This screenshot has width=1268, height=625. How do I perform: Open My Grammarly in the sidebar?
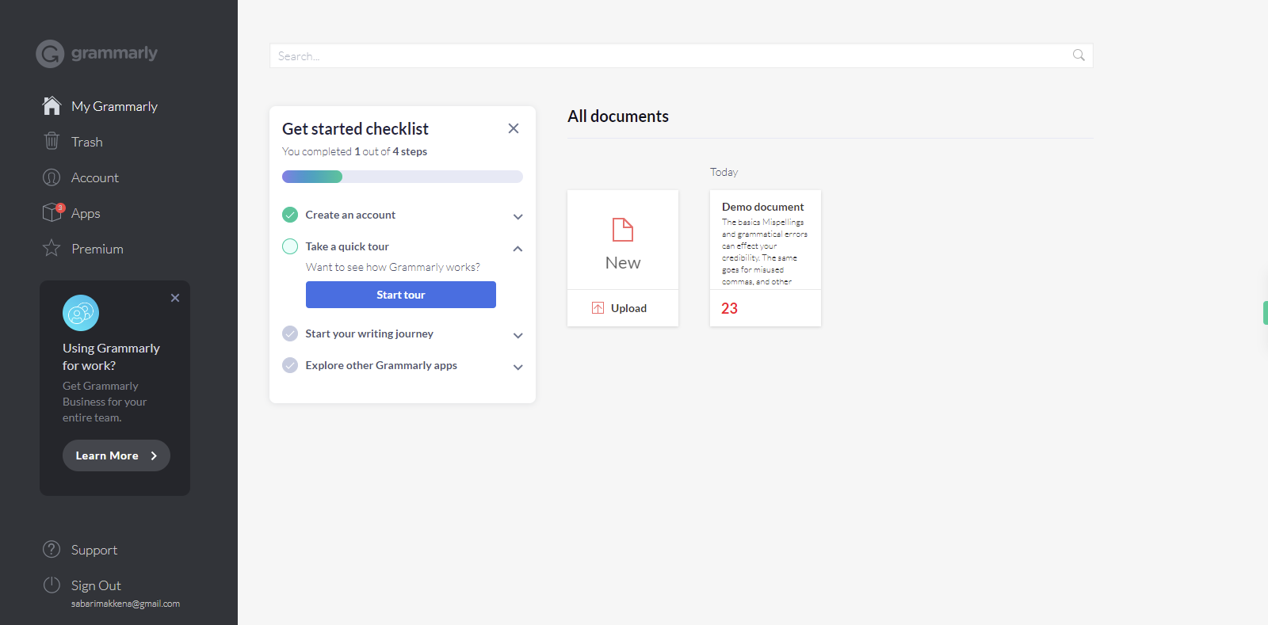coord(115,106)
